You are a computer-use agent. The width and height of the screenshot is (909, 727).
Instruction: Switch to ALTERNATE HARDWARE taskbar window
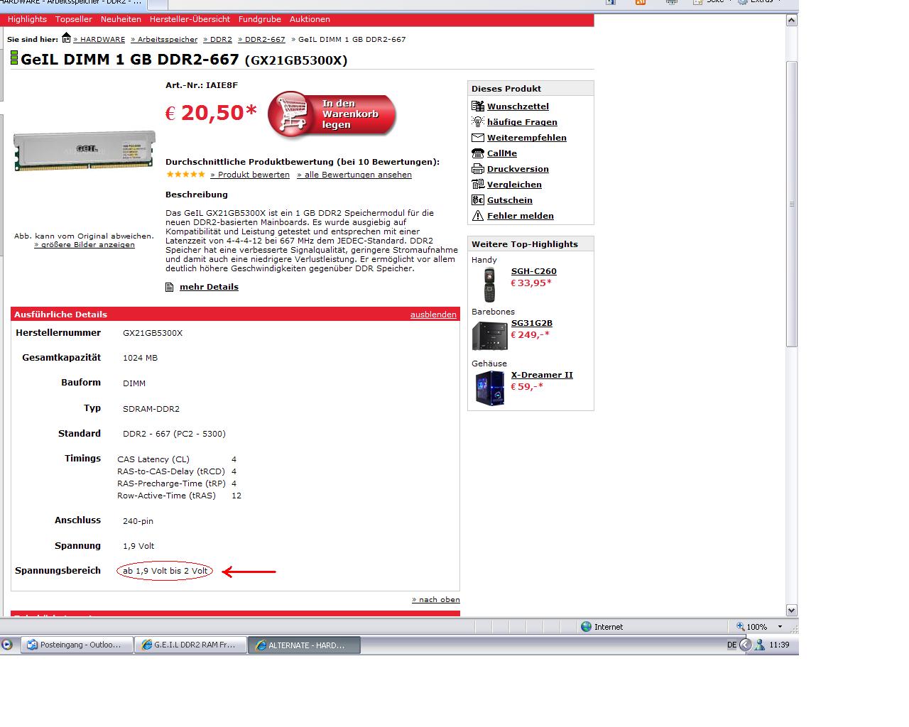pos(304,645)
